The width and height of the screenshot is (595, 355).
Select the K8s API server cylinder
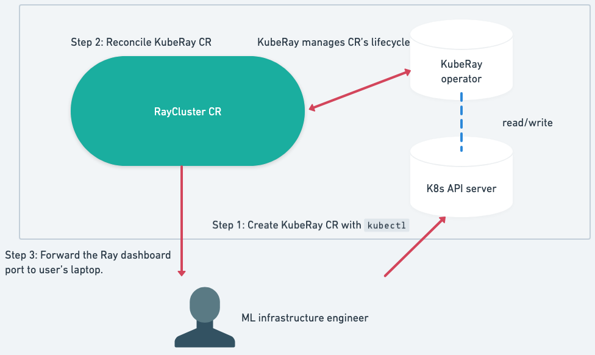coord(461,177)
